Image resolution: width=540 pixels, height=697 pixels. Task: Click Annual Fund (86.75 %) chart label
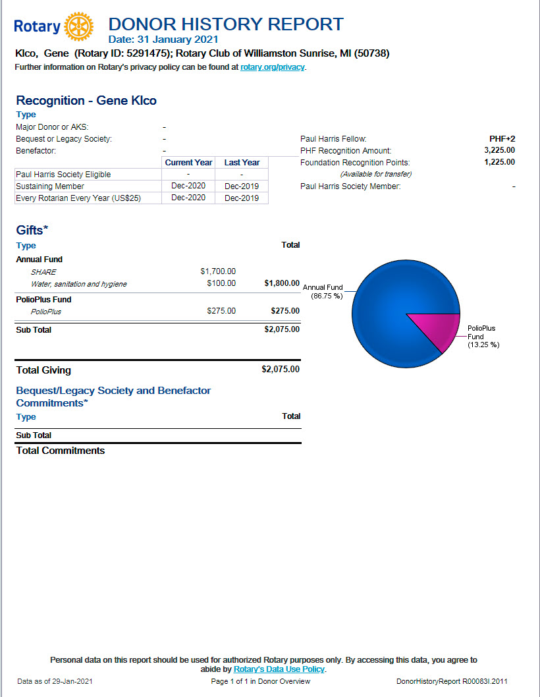tap(323, 292)
